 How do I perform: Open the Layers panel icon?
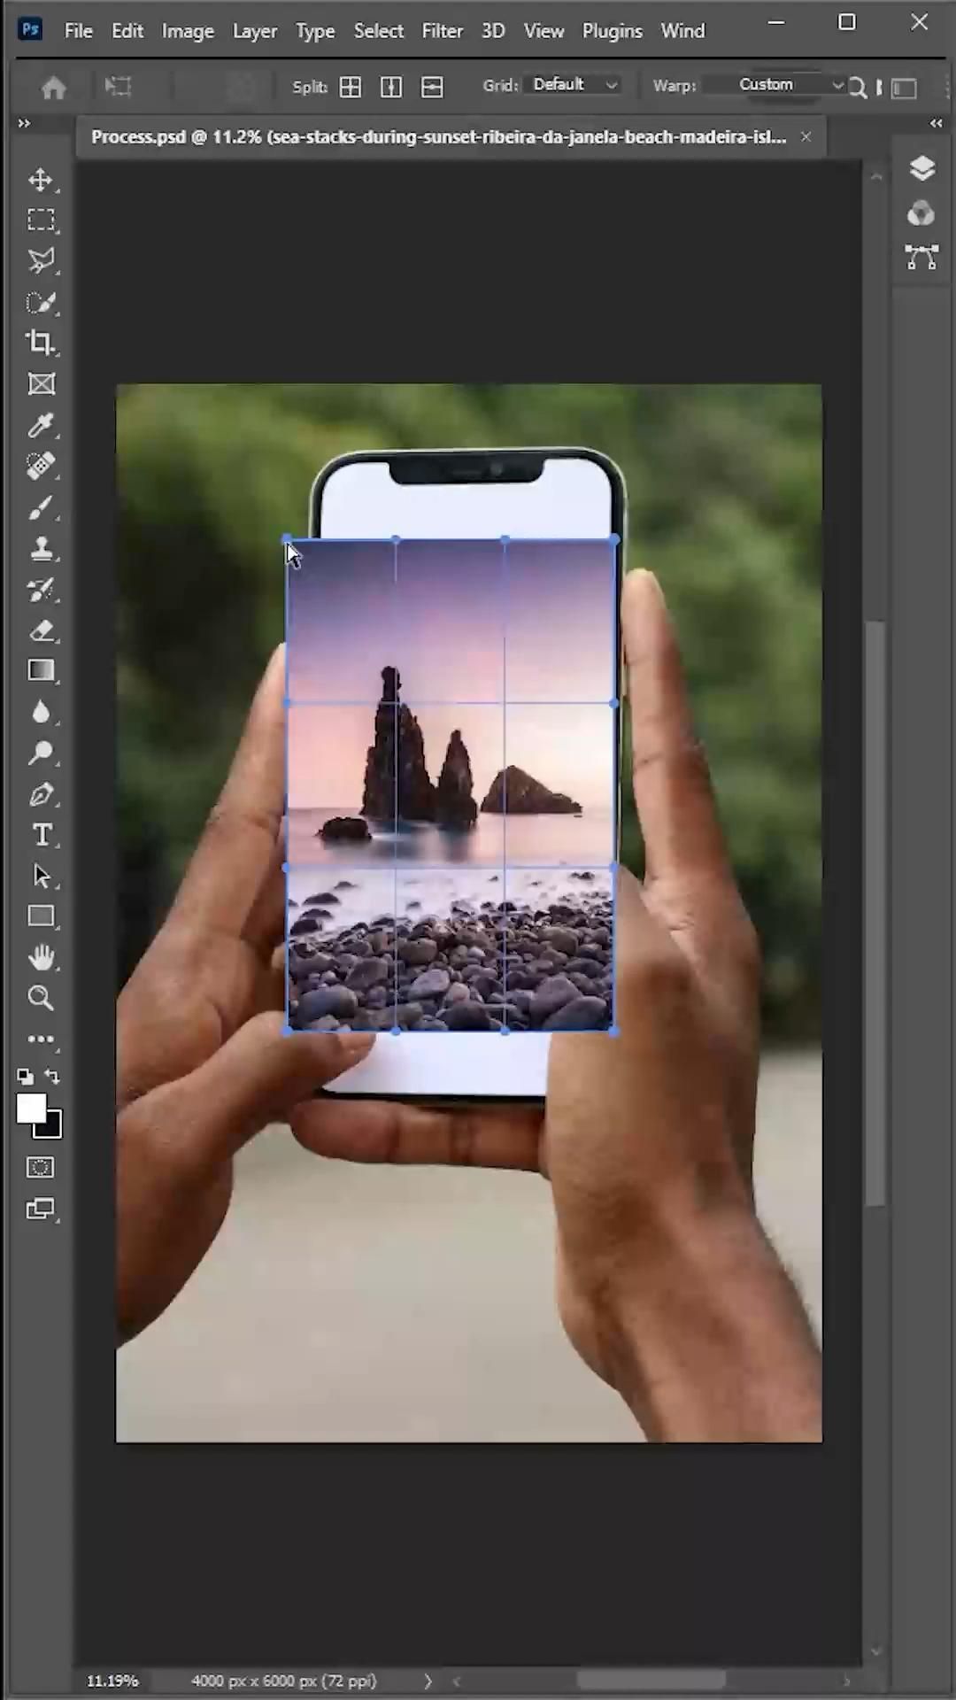pos(921,167)
